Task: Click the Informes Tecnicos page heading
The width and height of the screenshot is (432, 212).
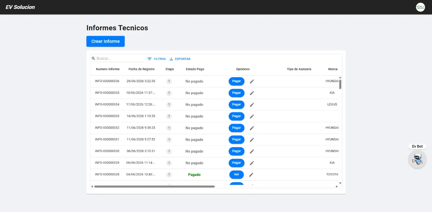Action: [117, 28]
